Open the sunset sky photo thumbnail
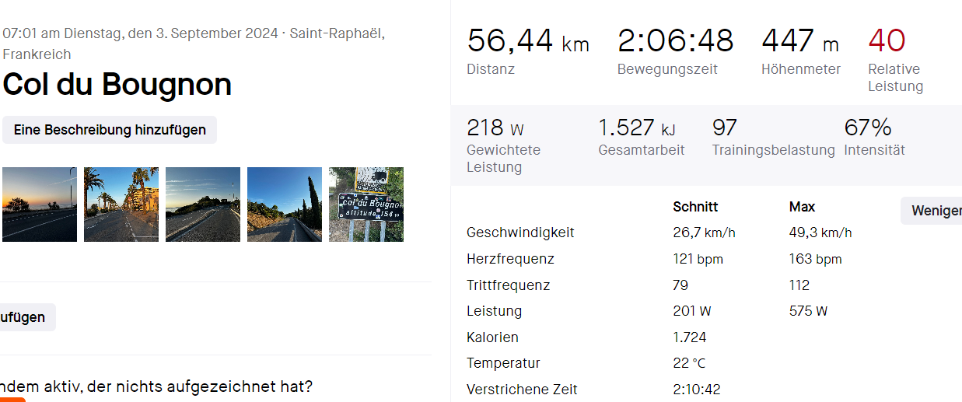 point(39,204)
